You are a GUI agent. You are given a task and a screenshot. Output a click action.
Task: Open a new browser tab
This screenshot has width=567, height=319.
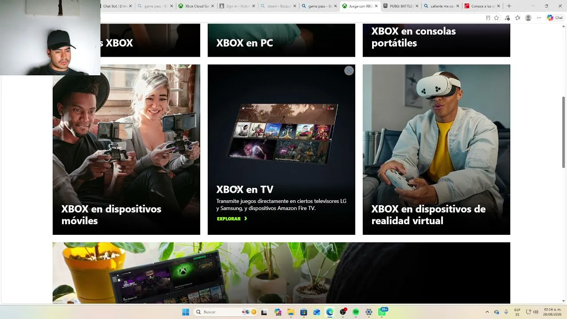509,6
